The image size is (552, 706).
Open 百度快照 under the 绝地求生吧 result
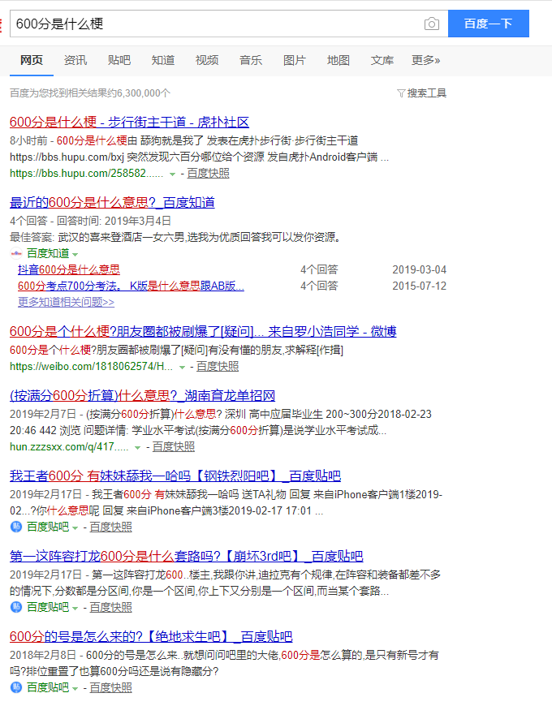coord(110,687)
